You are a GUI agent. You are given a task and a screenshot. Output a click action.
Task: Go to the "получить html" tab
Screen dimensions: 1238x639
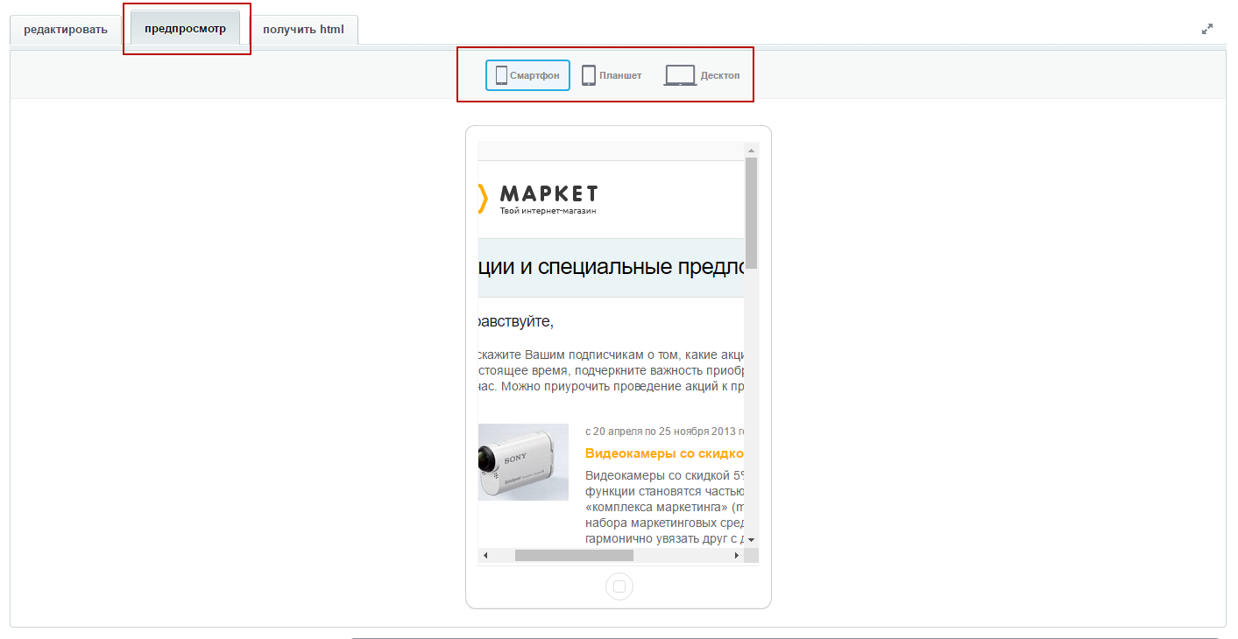tap(303, 30)
